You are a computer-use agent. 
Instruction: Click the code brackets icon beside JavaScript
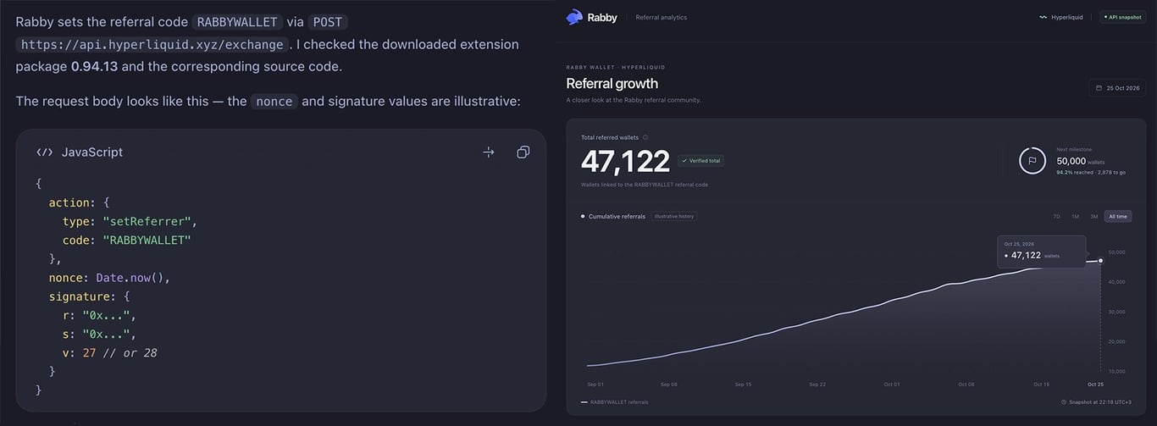click(x=45, y=152)
